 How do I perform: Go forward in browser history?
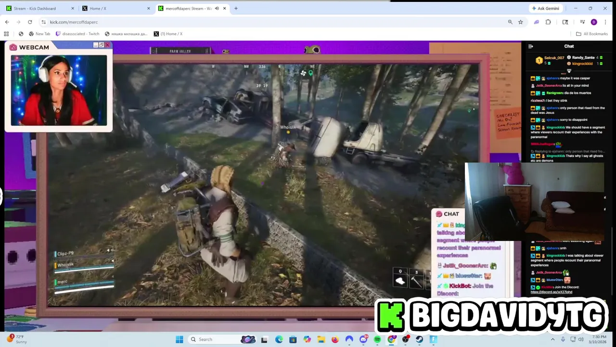pyautogui.click(x=18, y=22)
